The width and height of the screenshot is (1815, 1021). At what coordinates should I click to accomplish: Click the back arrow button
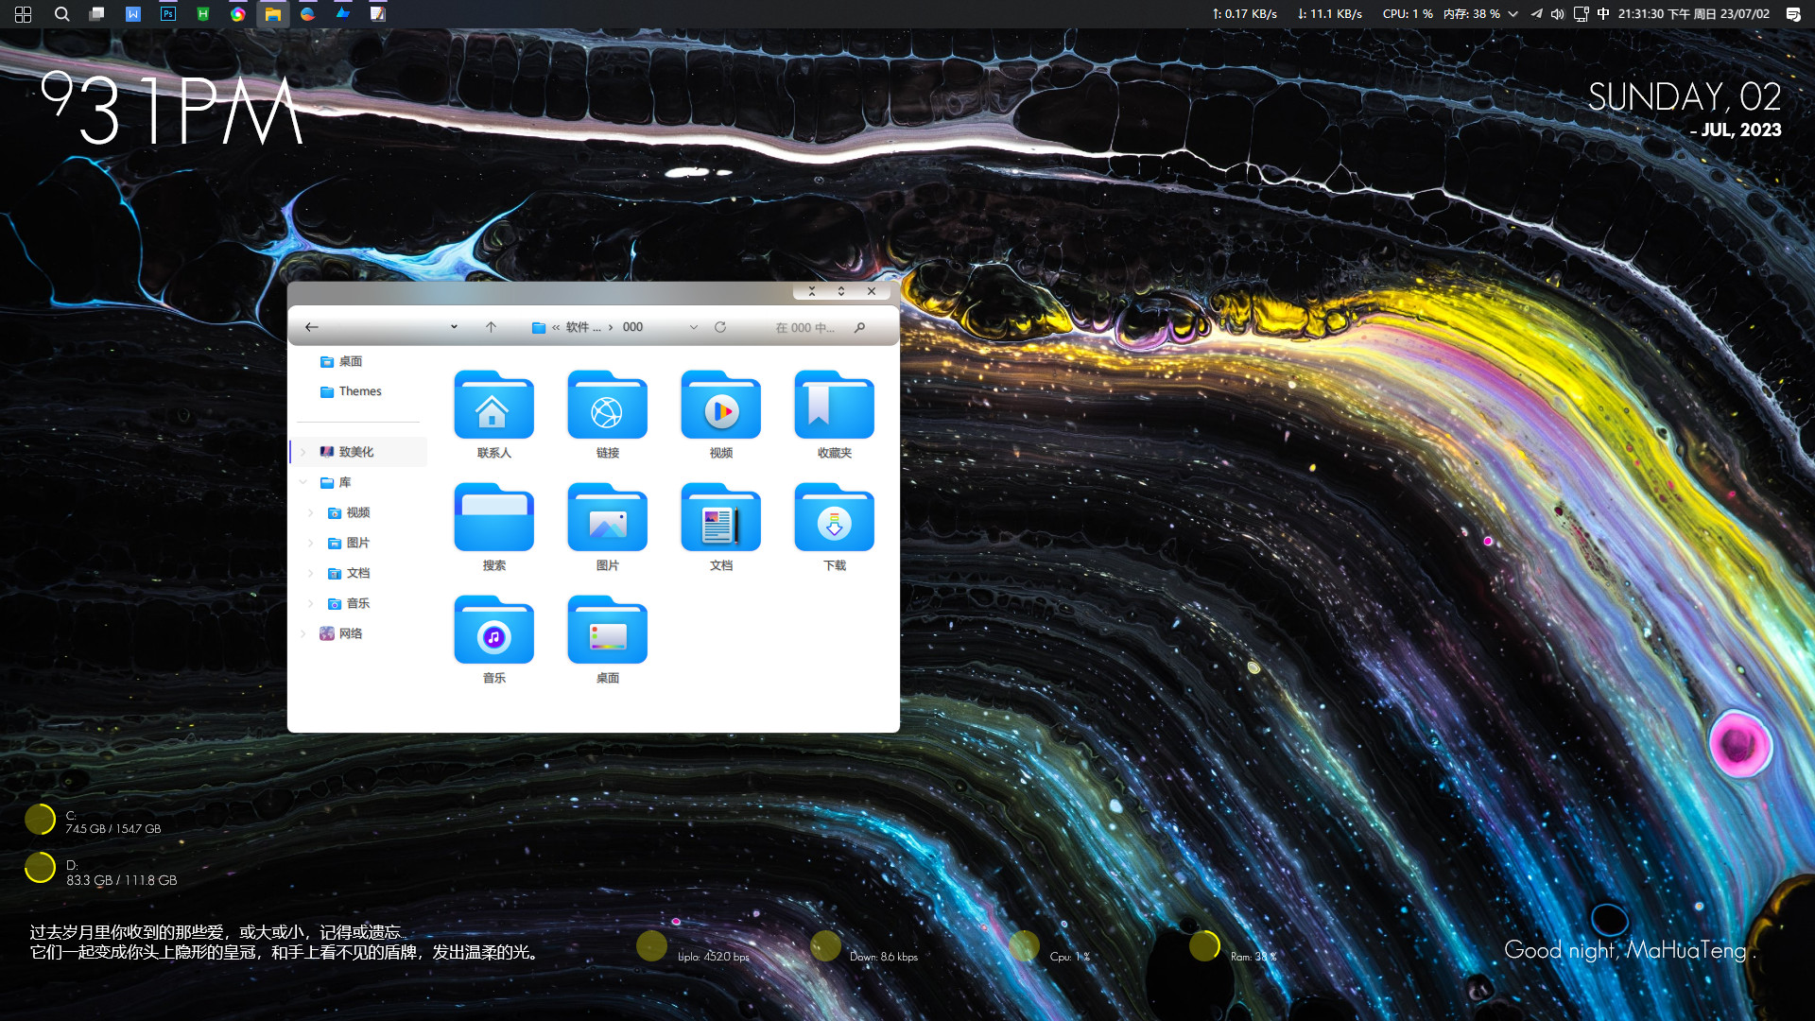click(312, 327)
